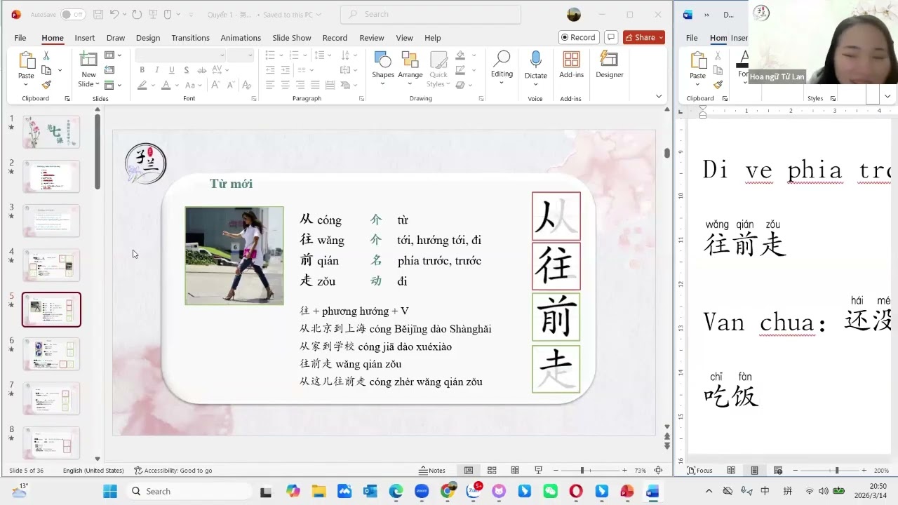898x505 pixels.
Task: Open Microsoft Edge from the taskbar
Action: point(396,491)
